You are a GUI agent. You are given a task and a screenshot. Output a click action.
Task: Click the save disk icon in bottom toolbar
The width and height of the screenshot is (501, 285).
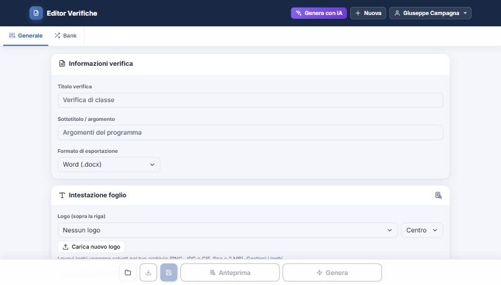coord(168,272)
